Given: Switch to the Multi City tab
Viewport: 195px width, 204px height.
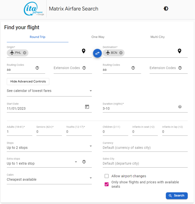Looking at the screenshot, I should coord(157,37).
